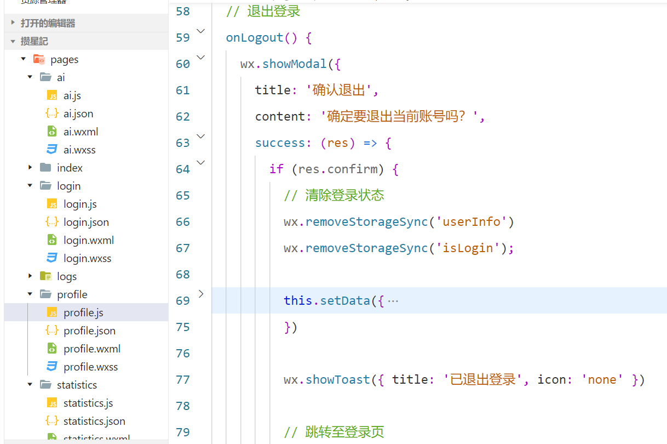Click the profile folder icon

tap(45, 294)
